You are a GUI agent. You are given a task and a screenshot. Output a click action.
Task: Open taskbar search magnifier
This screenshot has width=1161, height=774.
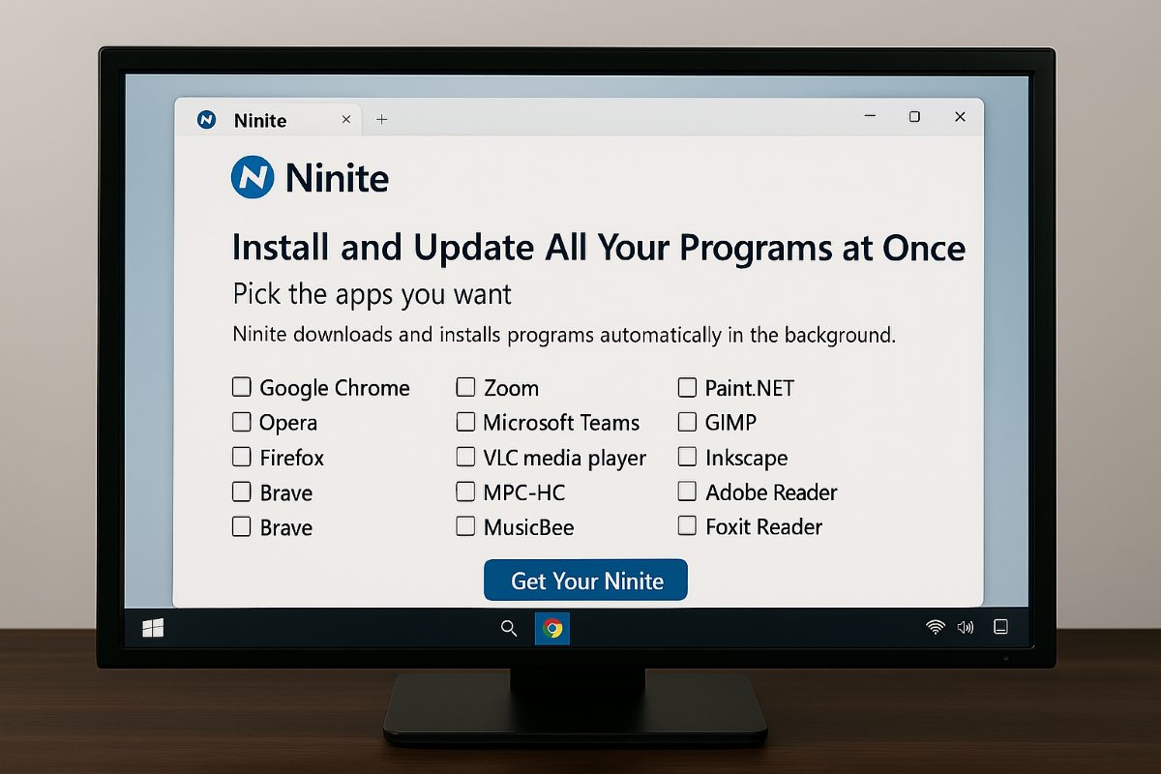pos(509,629)
